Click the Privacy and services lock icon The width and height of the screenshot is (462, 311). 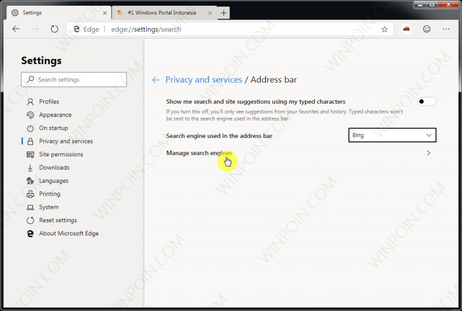30,141
